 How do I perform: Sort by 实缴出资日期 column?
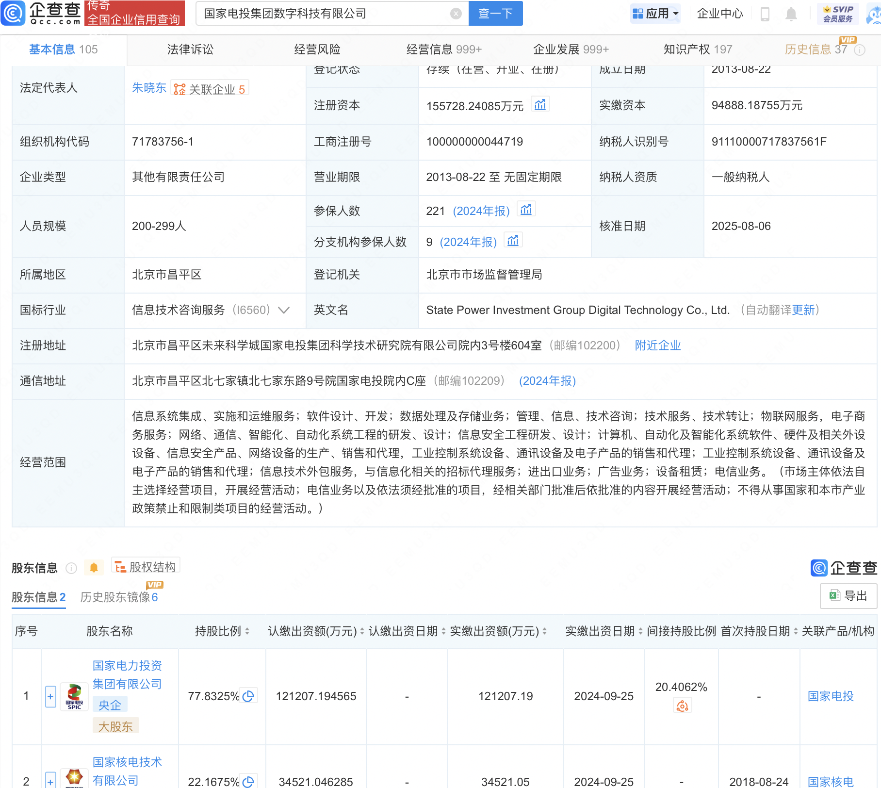(640, 631)
